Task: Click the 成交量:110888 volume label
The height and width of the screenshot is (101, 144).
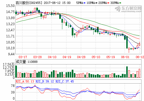Action: [27, 62]
